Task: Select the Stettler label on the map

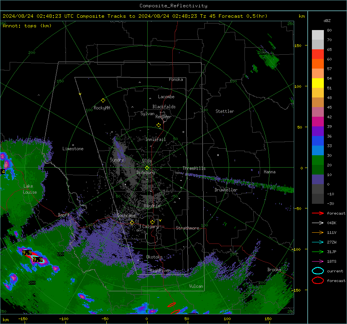Action: pyautogui.click(x=225, y=111)
